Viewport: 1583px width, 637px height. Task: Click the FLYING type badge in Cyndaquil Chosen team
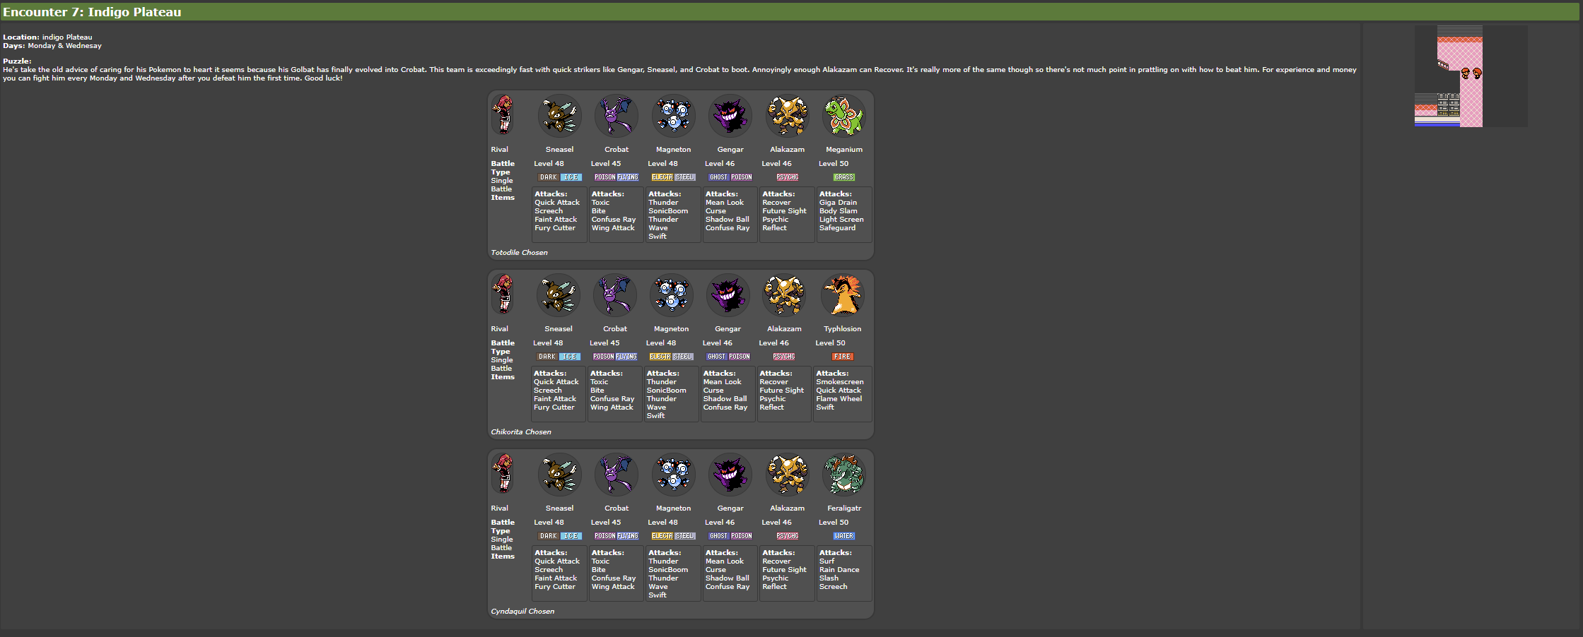(x=628, y=536)
